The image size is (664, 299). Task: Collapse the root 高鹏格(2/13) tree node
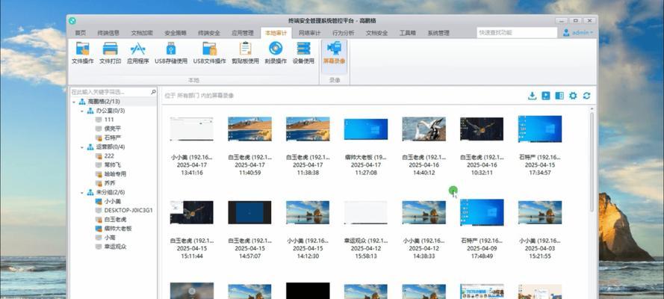coord(74,102)
